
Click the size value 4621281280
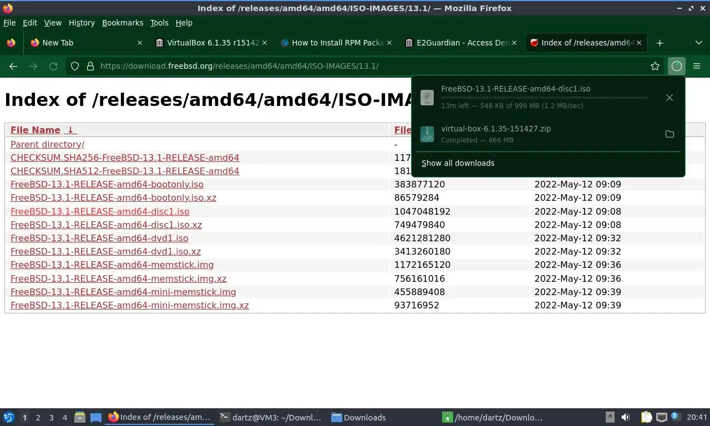click(x=422, y=238)
